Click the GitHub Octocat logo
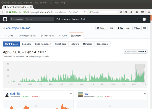This screenshot has width=152, height=109. [5, 19]
